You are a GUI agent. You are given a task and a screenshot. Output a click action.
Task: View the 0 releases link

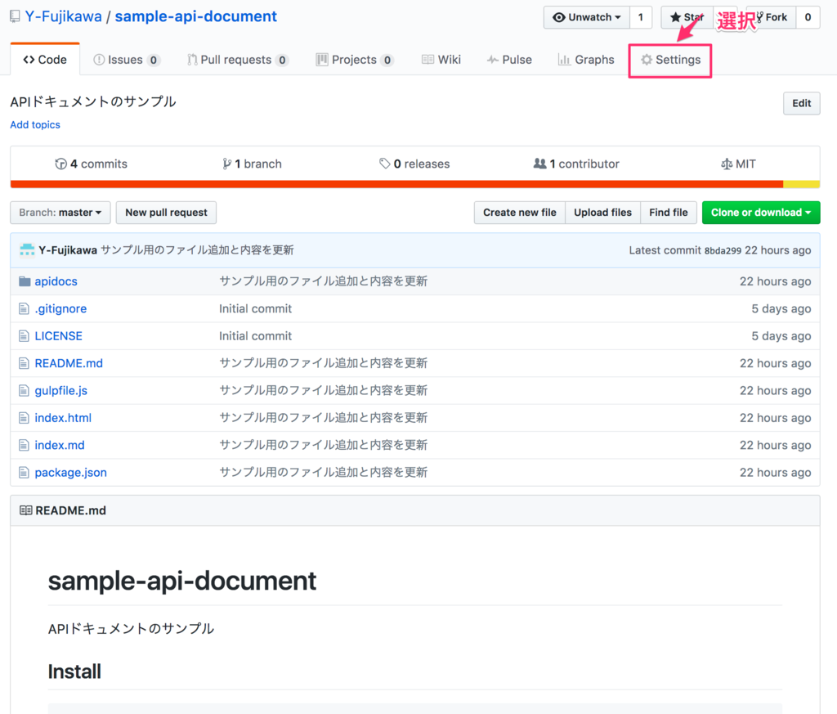414,164
